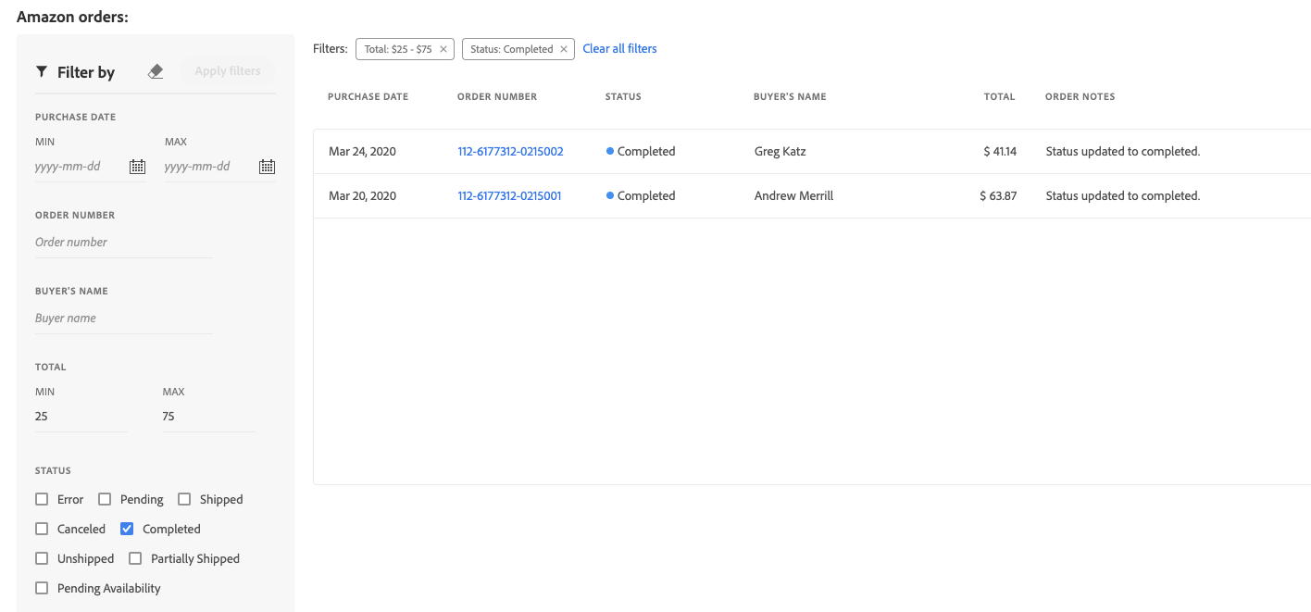Click the eraser clear-filters icon
The height and width of the screenshot is (612, 1311).
[x=156, y=71]
